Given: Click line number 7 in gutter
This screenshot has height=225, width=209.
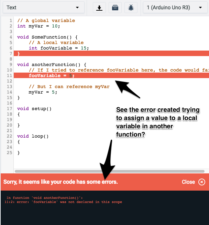Looking at the screenshot, I should click(x=11, y=54).
